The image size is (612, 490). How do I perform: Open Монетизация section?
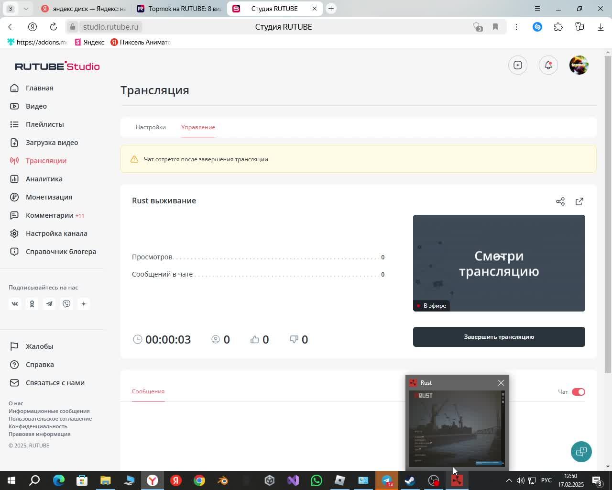tap(49, 197)
